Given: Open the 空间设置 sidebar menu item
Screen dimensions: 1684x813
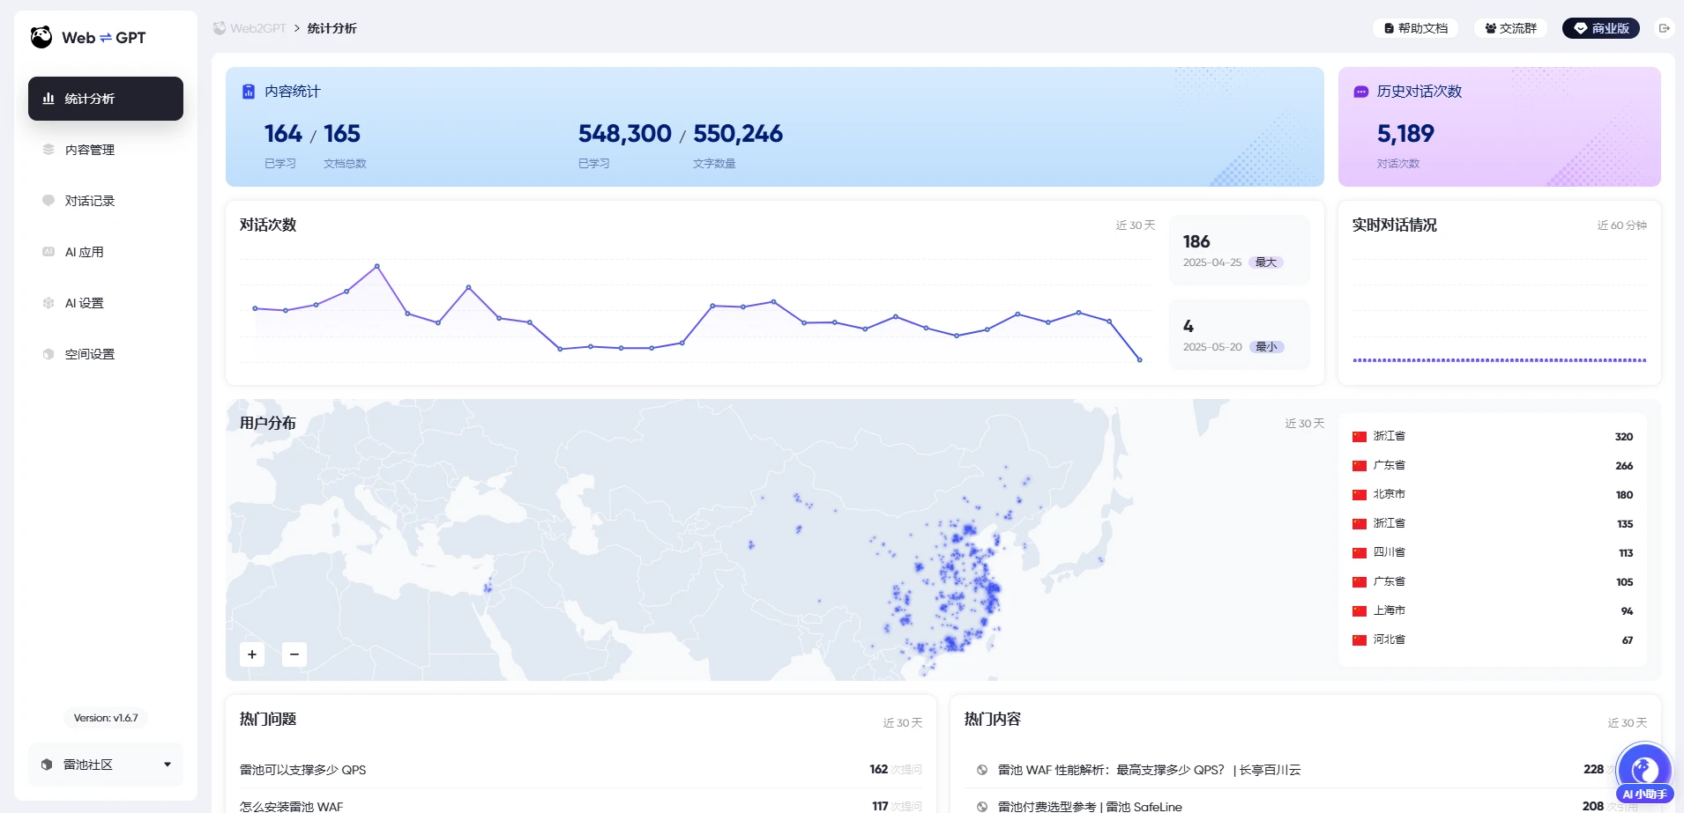Looking at the screenshot, I should coord(106,354).
